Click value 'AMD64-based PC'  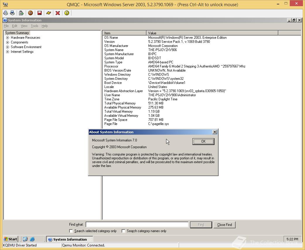pyautogui.click(x=161, y=62)
